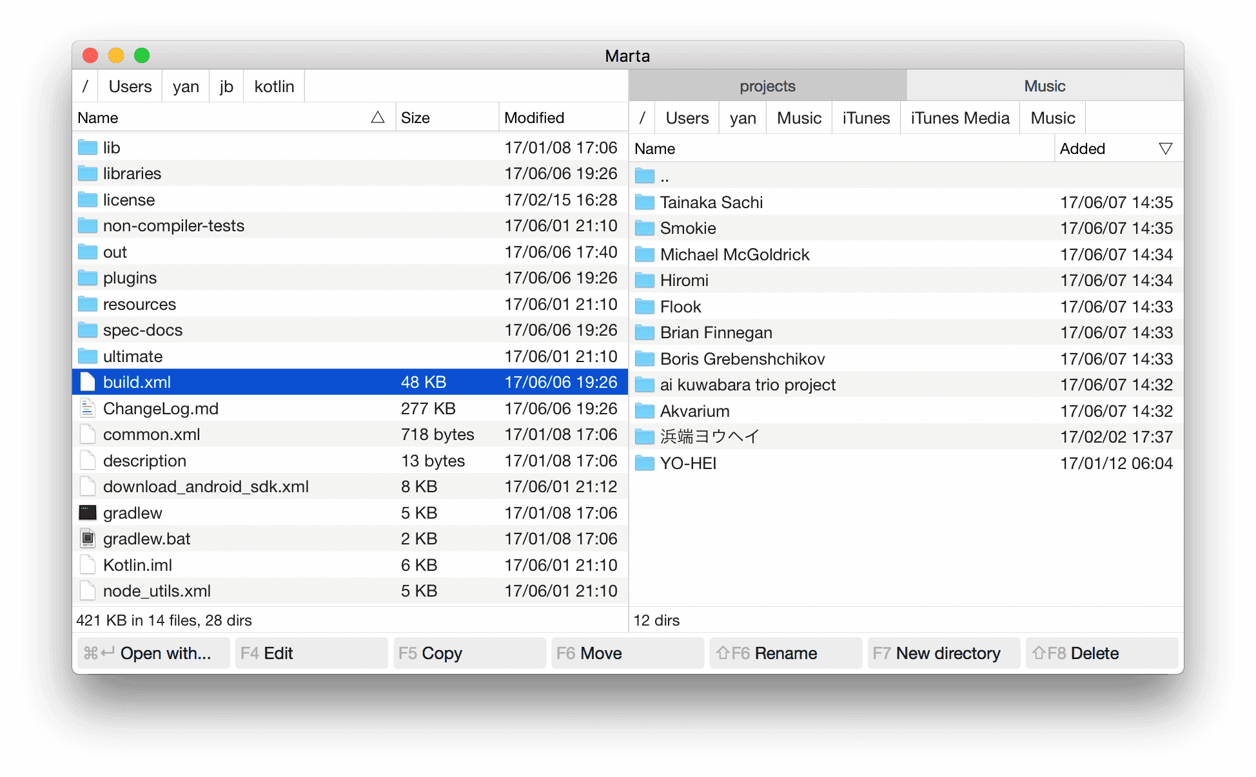This screenshot has height=777, width=1256.
Task: Click the Kotlin.iml file icon
Action: click(x=88, y=565)
